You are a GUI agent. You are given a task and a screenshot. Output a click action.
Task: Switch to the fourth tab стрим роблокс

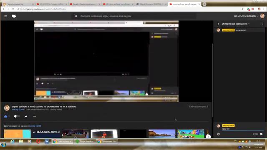pyautogui.click(x=118, y=4)
